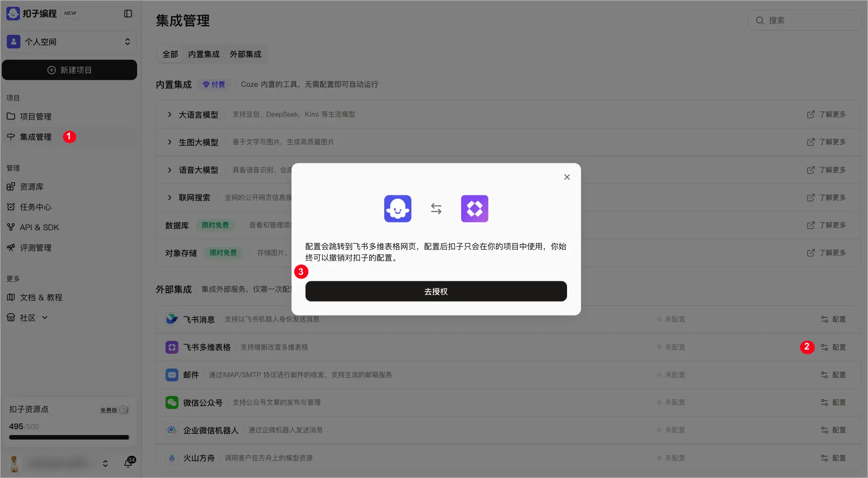Configure 微信公众号 via 配置
Viewport: 868px width, 478px height.
(833, 402)
